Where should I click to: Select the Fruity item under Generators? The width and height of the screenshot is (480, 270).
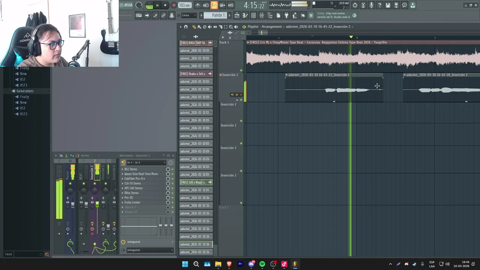click(x=24, y=97)
